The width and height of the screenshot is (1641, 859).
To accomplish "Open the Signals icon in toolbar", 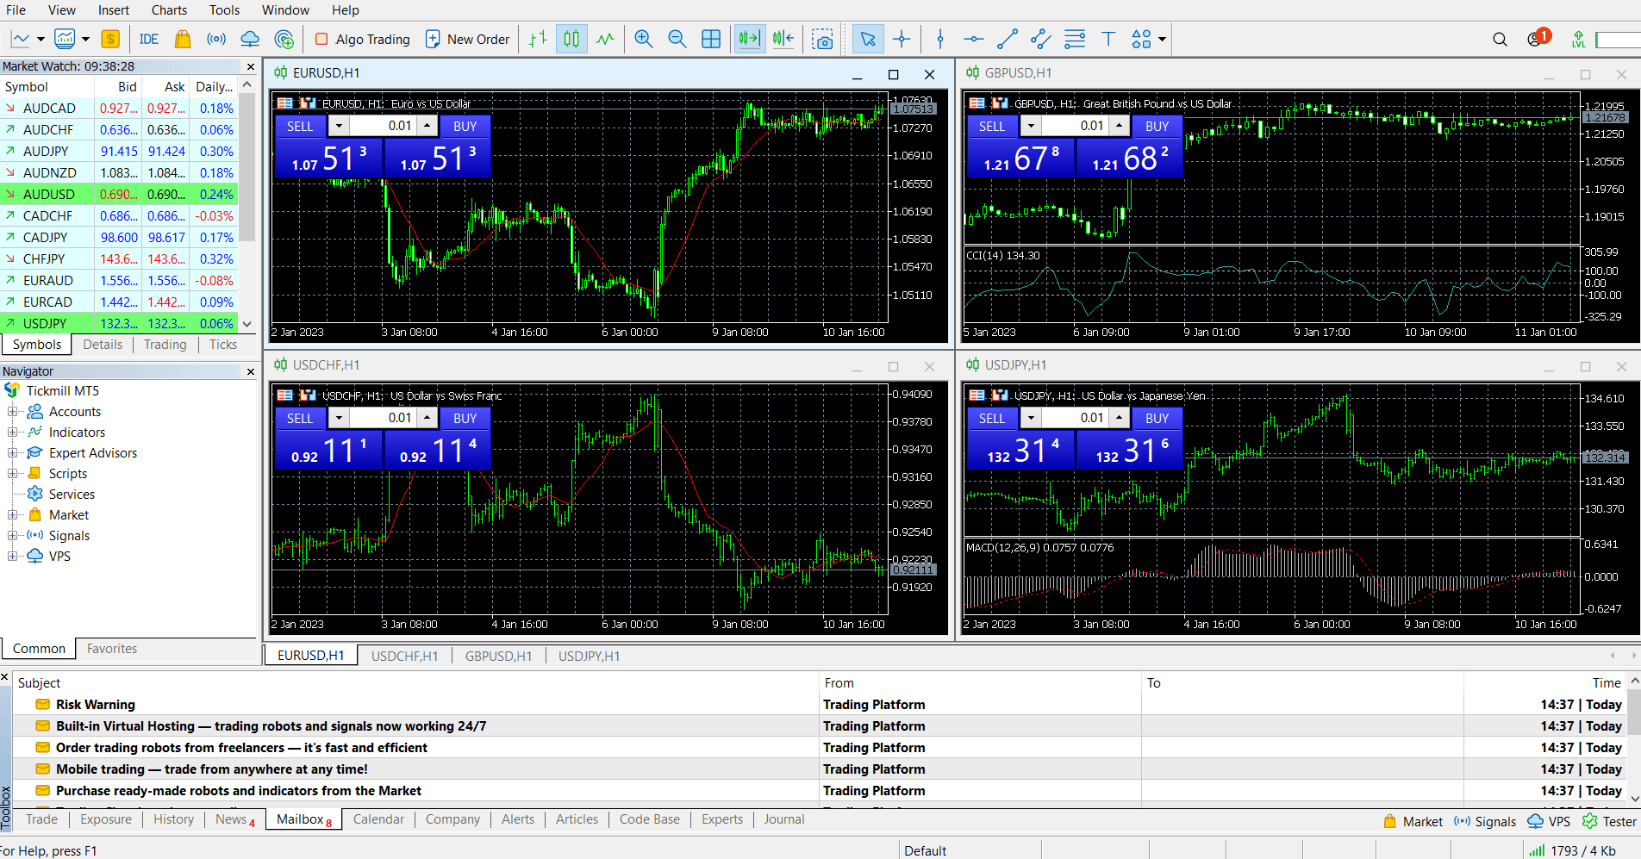I will (x=216, y=40).
